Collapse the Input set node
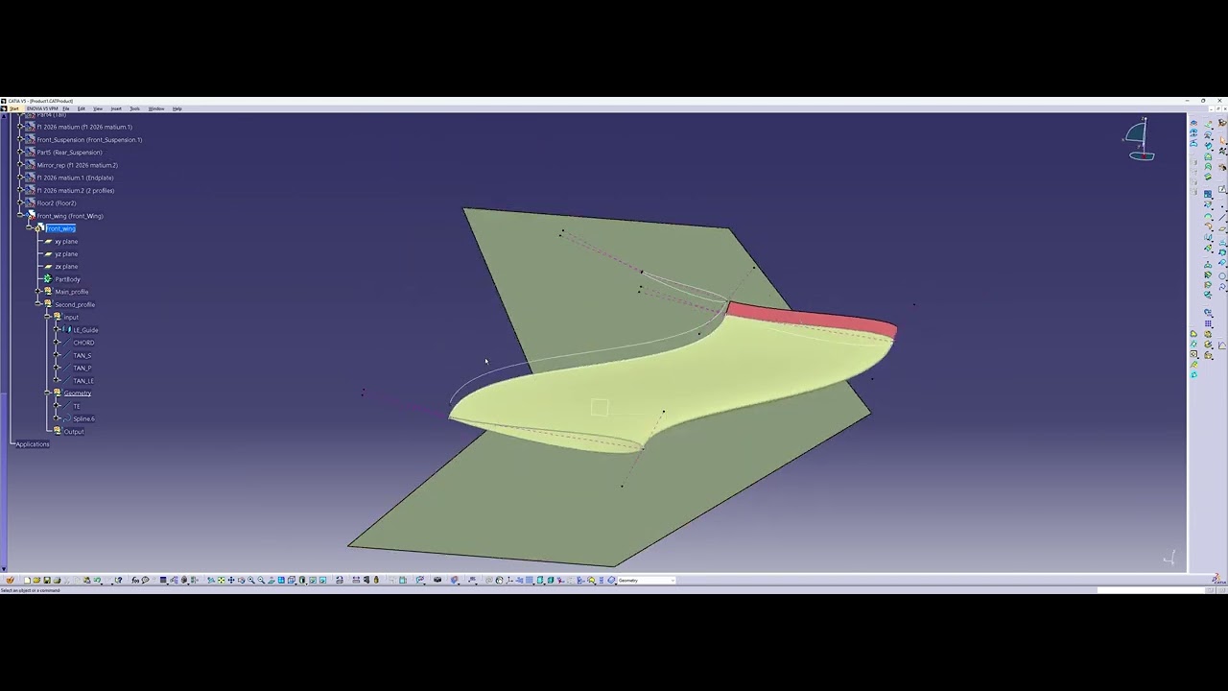Image resolution: width=1228 pixels, height=691 pixels. (x=47, y=317)
